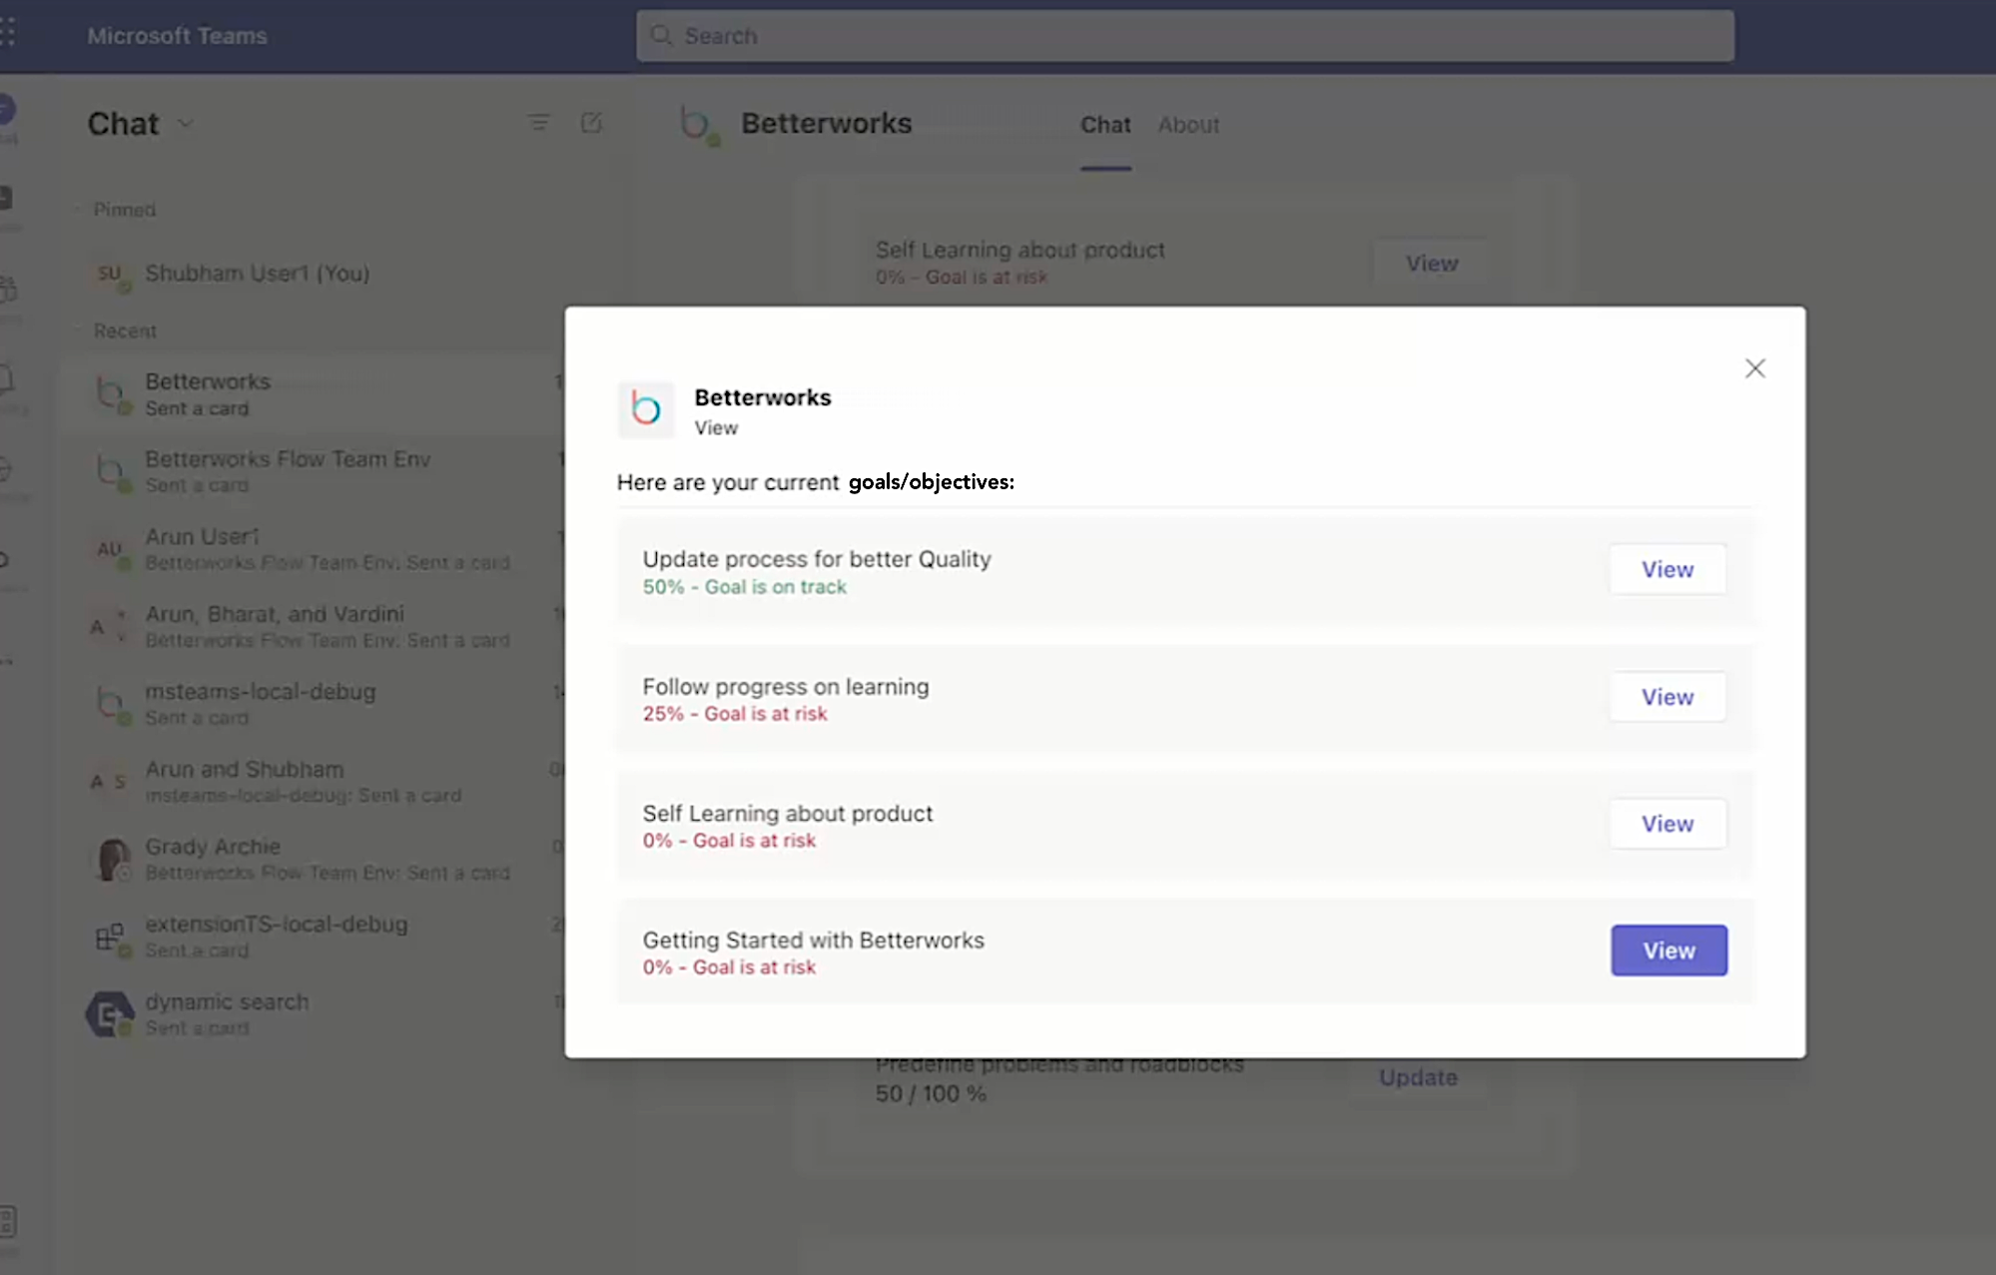Click '50% - Goal is on track' status
Screen dimensions: 1996x1275
pyautogui.click(x=744, y=587)
